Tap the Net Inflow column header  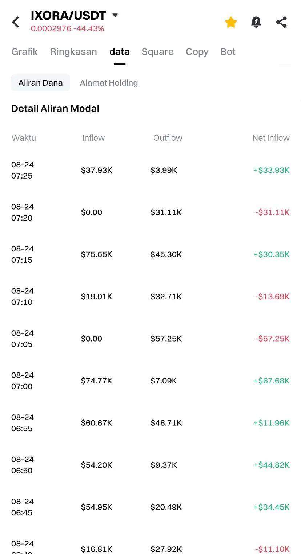coord(271,138)
